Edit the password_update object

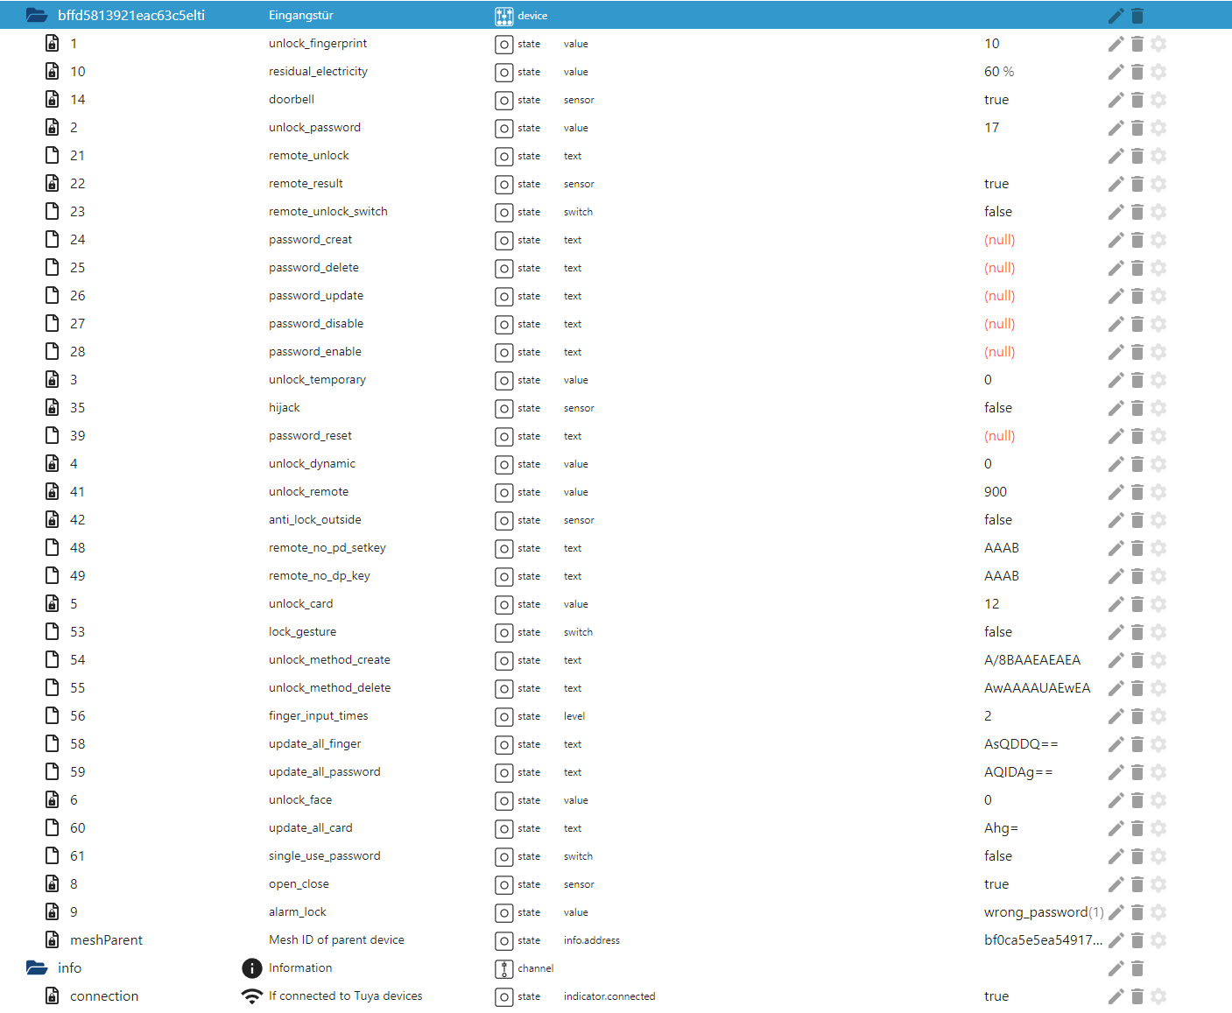(1116, 296)
